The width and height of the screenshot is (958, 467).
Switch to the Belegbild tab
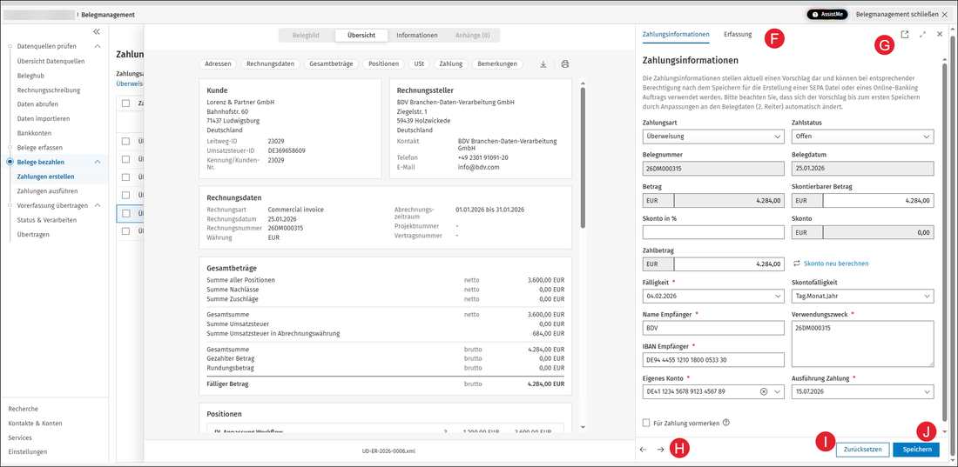click(x=307, y=36)
